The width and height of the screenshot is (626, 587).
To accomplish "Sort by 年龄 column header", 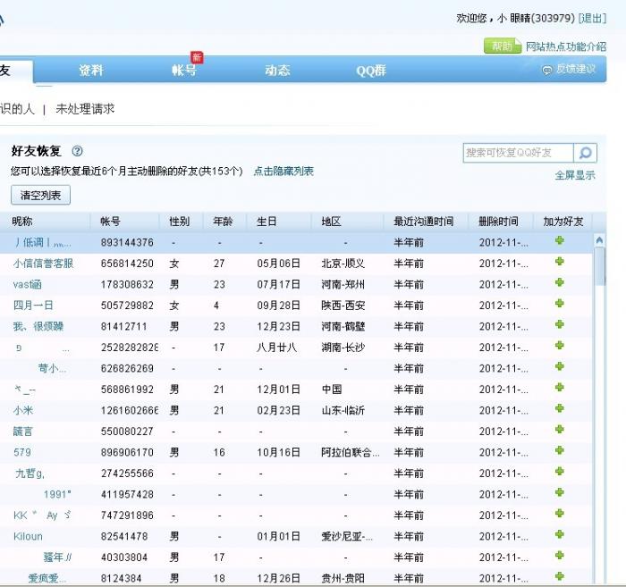I will pyautogui.click(x=223, y=222).
